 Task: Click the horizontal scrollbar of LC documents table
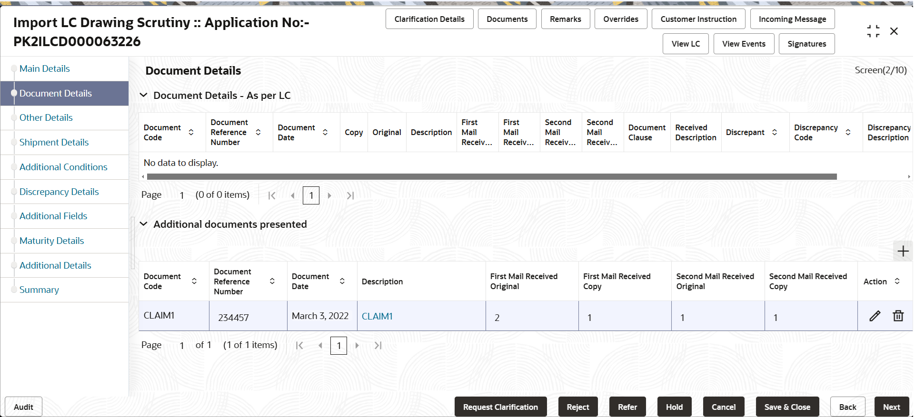pyautogui.click(x=492, y=176)
